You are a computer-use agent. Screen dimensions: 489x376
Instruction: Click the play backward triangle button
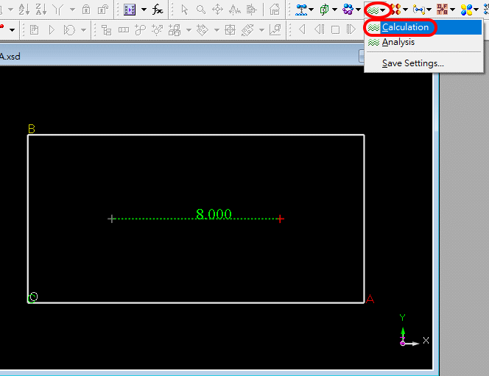coord(303,29)
